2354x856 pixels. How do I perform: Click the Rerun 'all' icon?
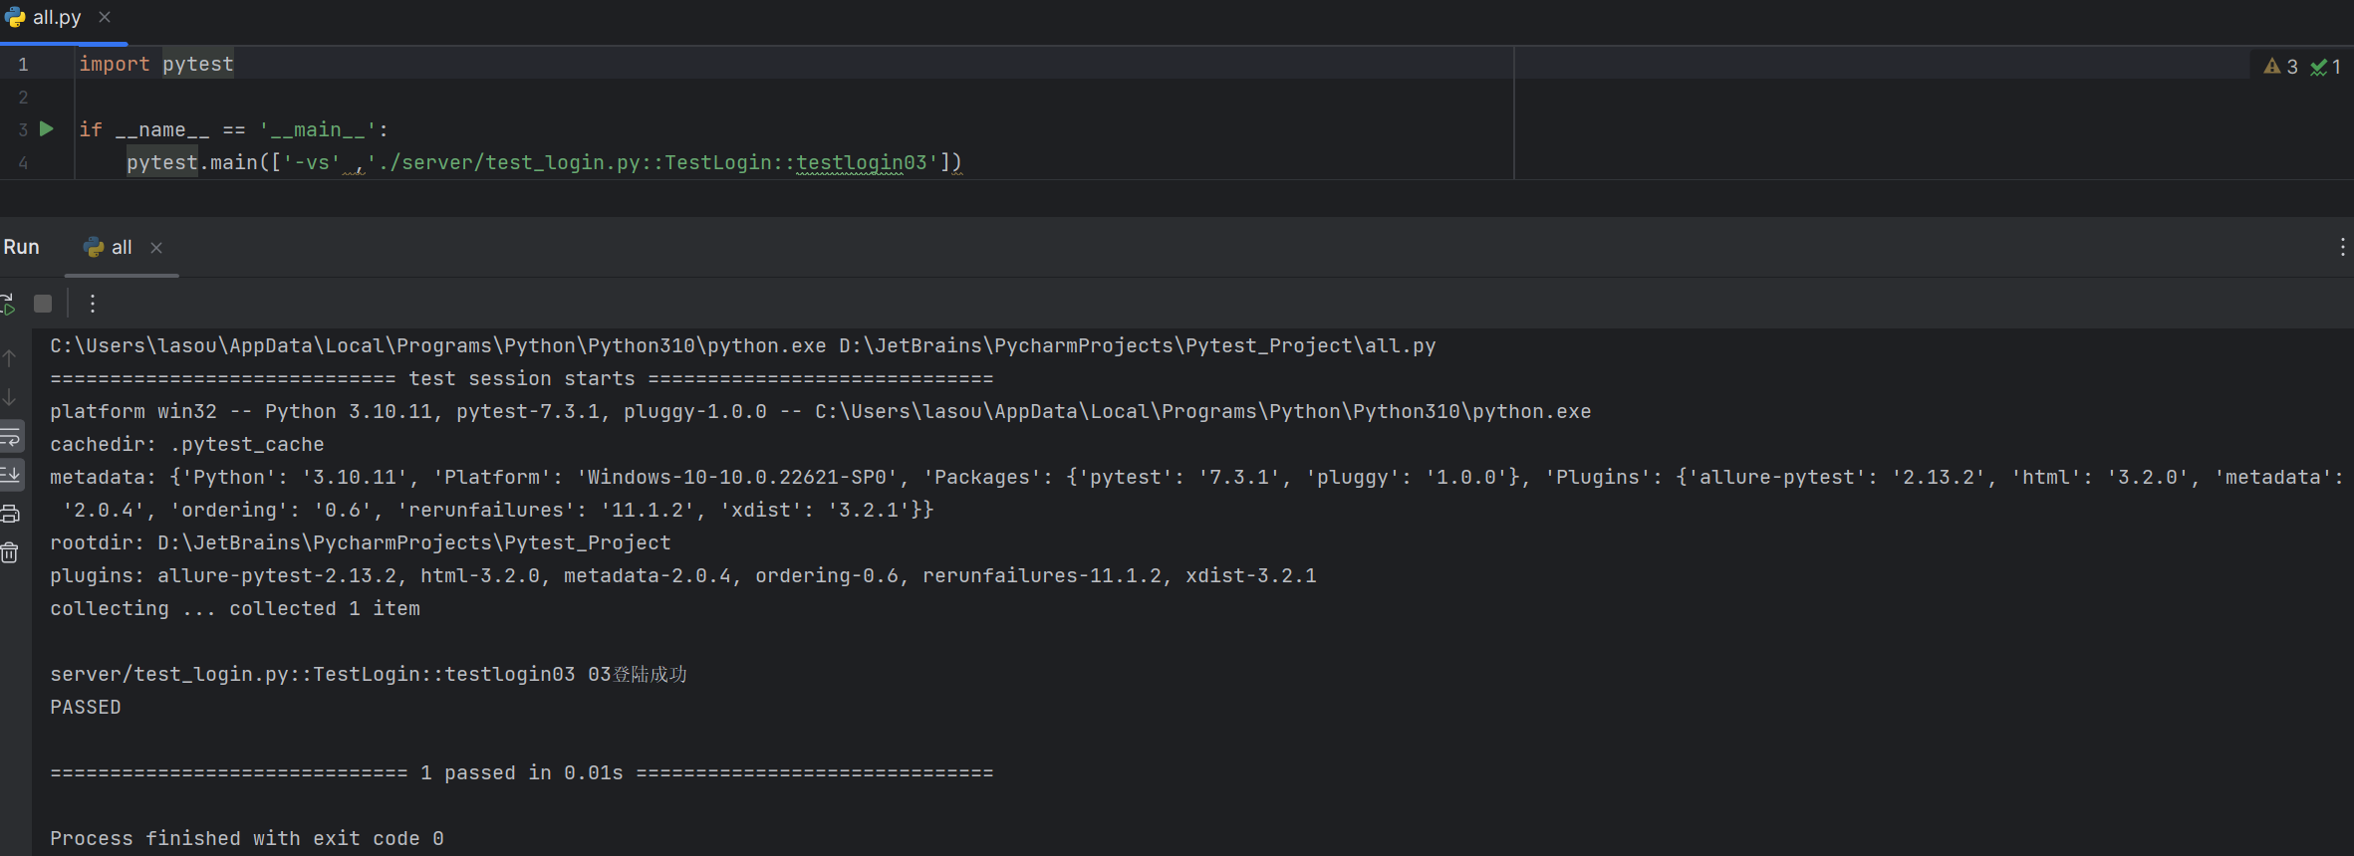coord(7,304)
